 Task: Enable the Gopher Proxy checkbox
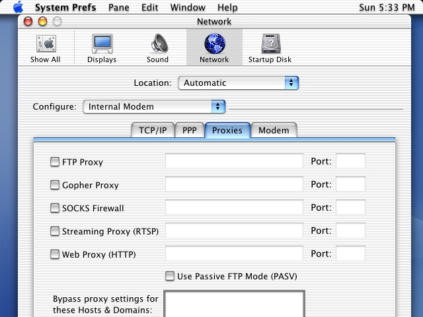(55, 185)
